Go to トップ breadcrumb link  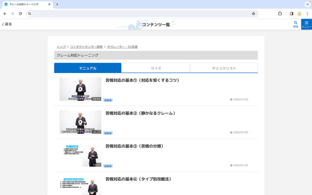[61, 47]
